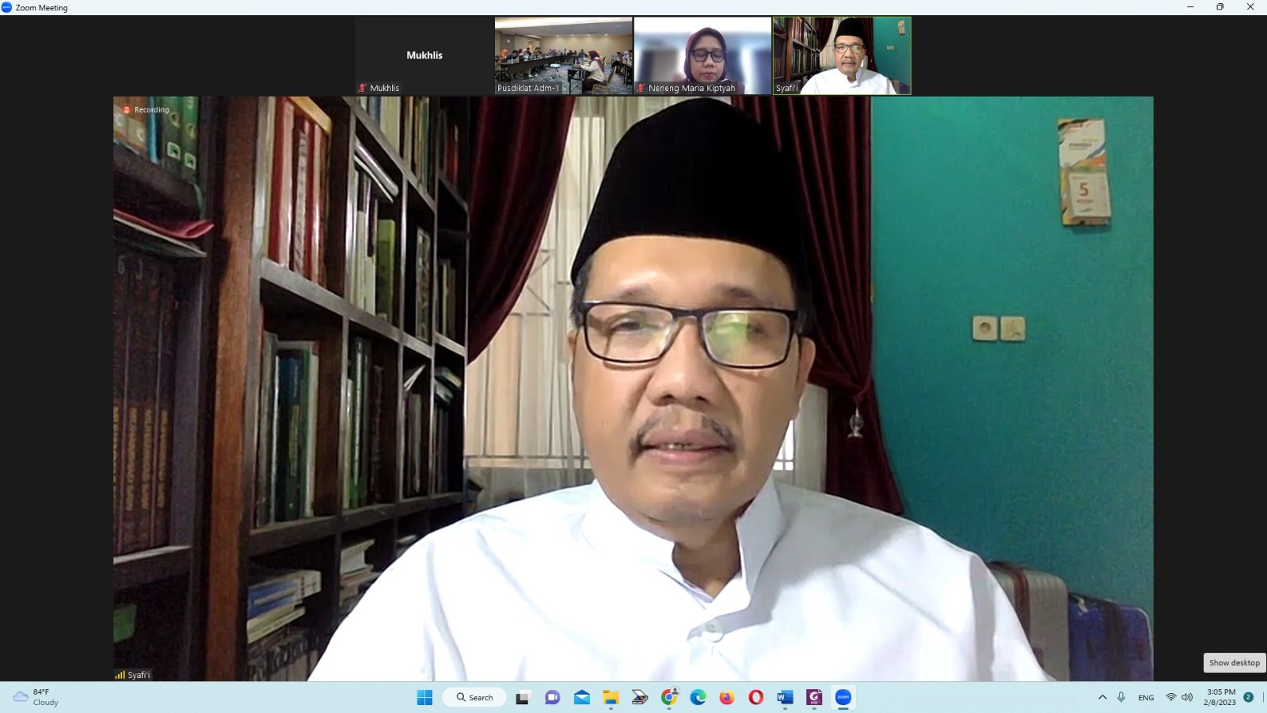1267x713 pixels.
Task: Launch Firefox from the taskbar
Action: (726, 697)
